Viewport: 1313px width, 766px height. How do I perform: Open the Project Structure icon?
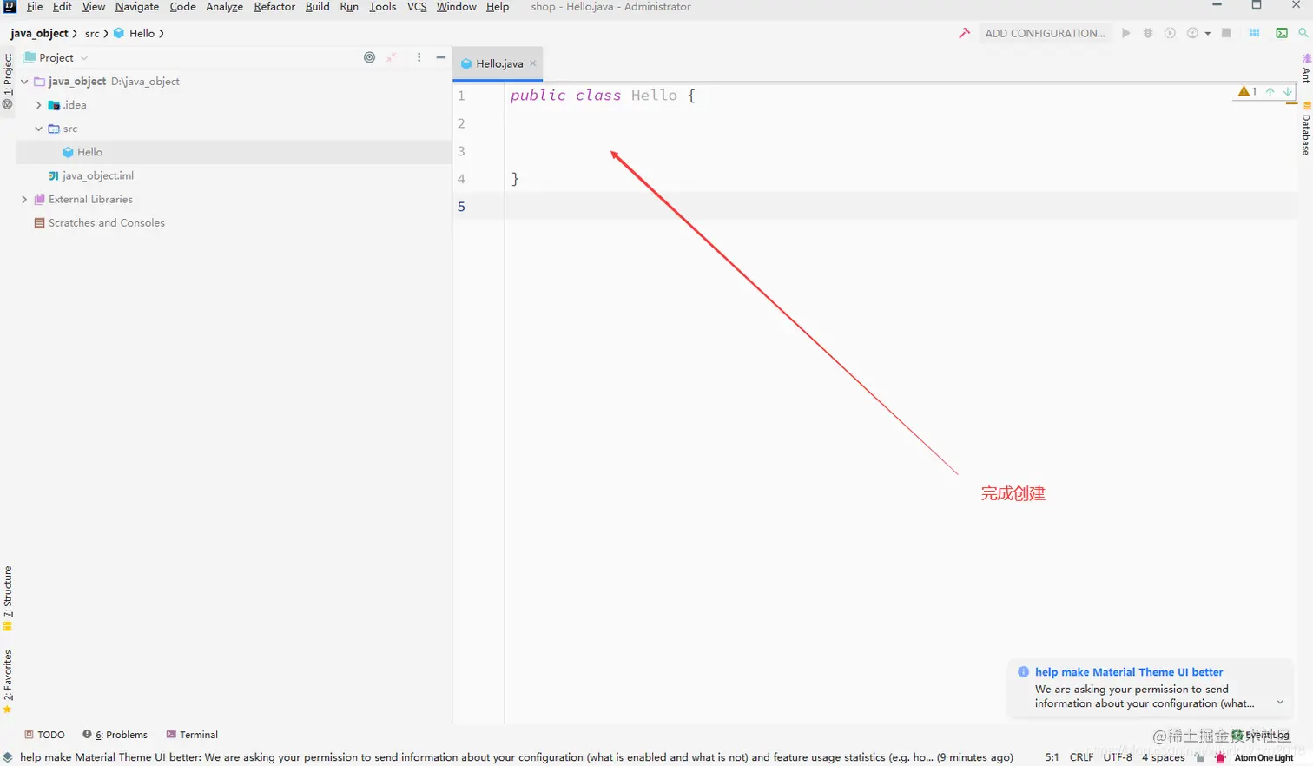point(1254,33)
